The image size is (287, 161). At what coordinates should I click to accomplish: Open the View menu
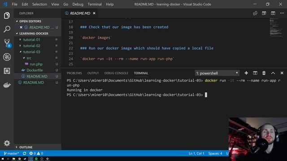tap(55, 4)
